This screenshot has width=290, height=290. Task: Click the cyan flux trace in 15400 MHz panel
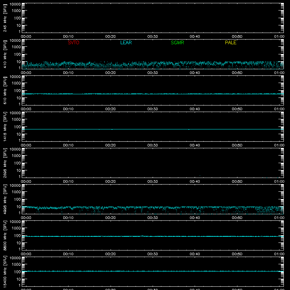tap(153, 271)
